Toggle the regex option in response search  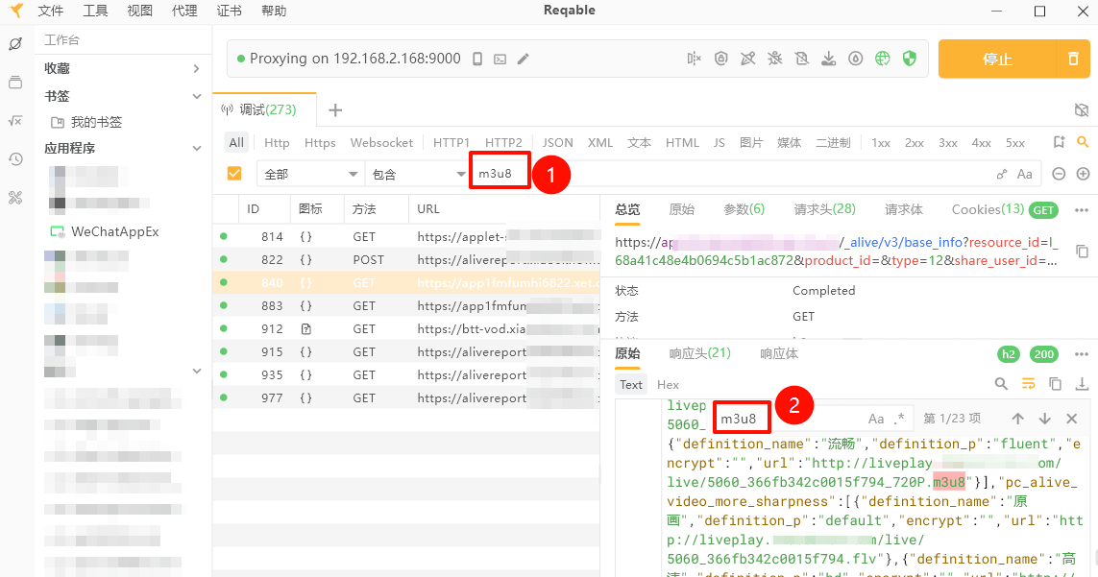(x=900, y=419)
